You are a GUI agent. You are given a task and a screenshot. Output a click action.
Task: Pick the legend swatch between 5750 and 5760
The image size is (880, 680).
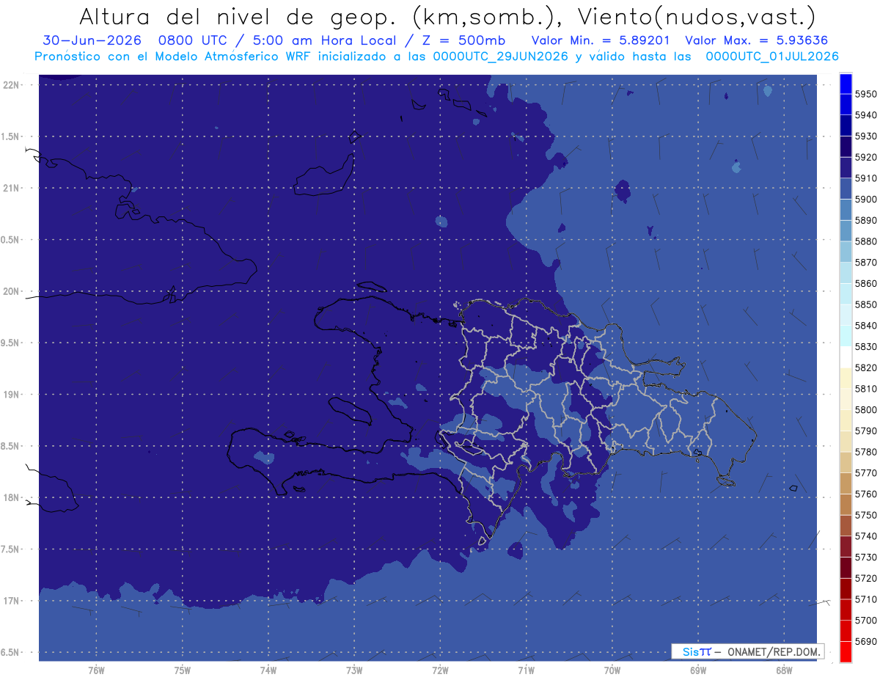pos(846,504)
